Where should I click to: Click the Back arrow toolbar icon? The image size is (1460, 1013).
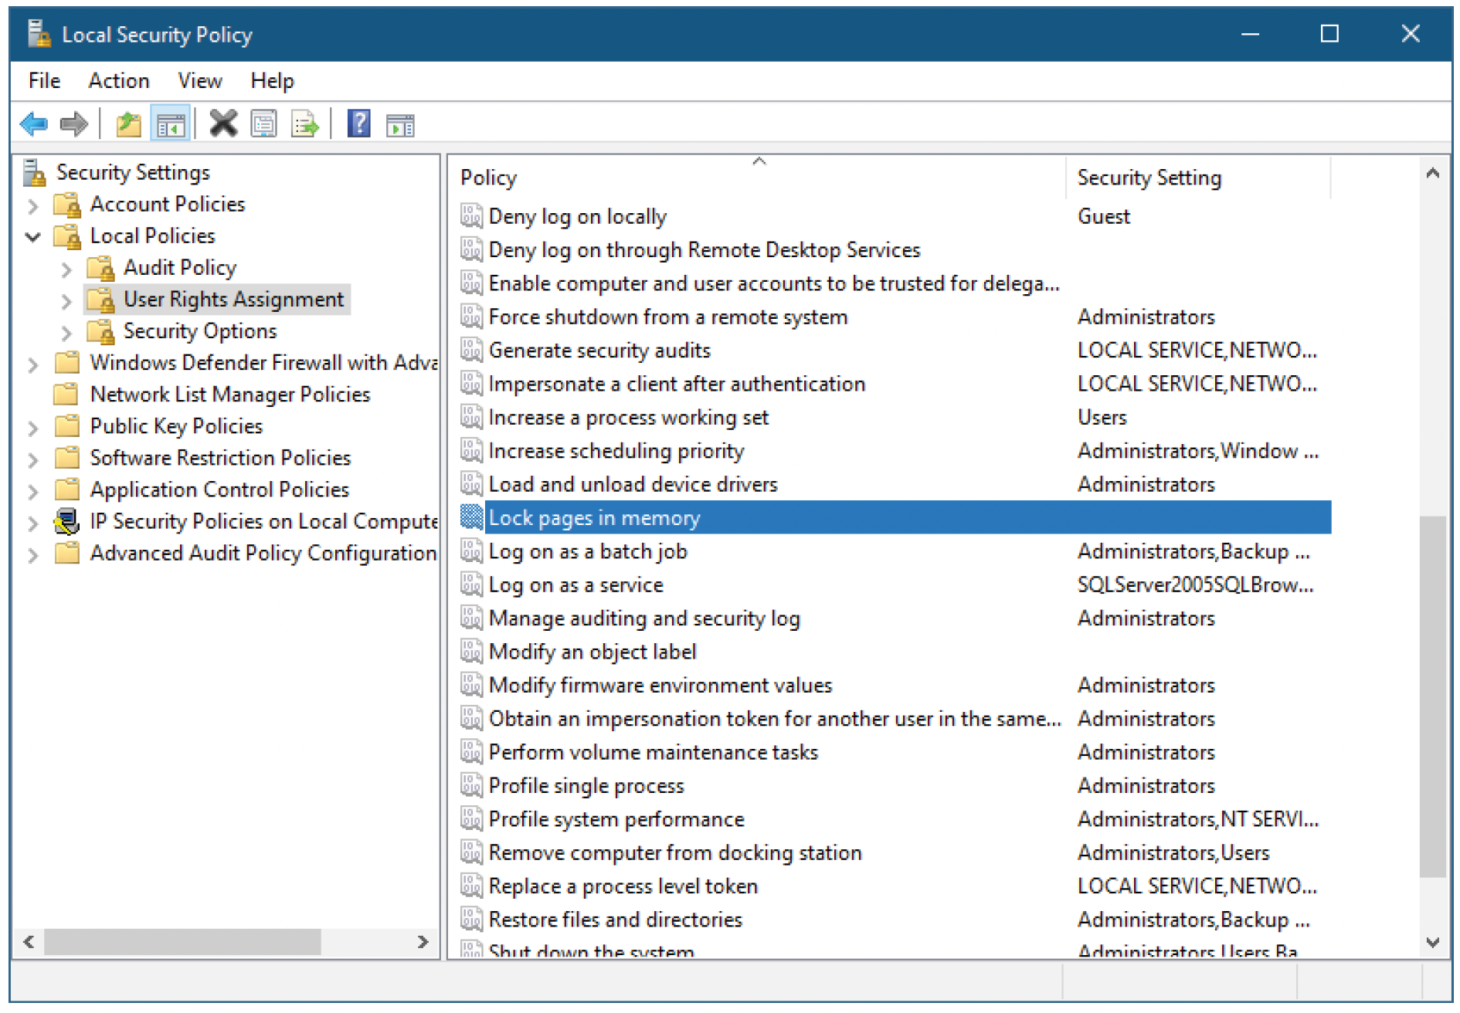(x=34, y=124)
